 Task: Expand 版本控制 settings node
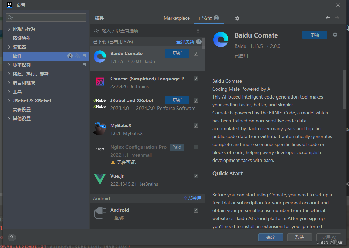[x=9, y=65]
